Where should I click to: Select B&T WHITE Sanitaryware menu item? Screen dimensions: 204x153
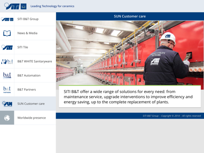coord(28,61)
